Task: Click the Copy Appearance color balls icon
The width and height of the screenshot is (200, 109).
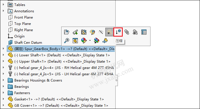Action: pos(96,41)
